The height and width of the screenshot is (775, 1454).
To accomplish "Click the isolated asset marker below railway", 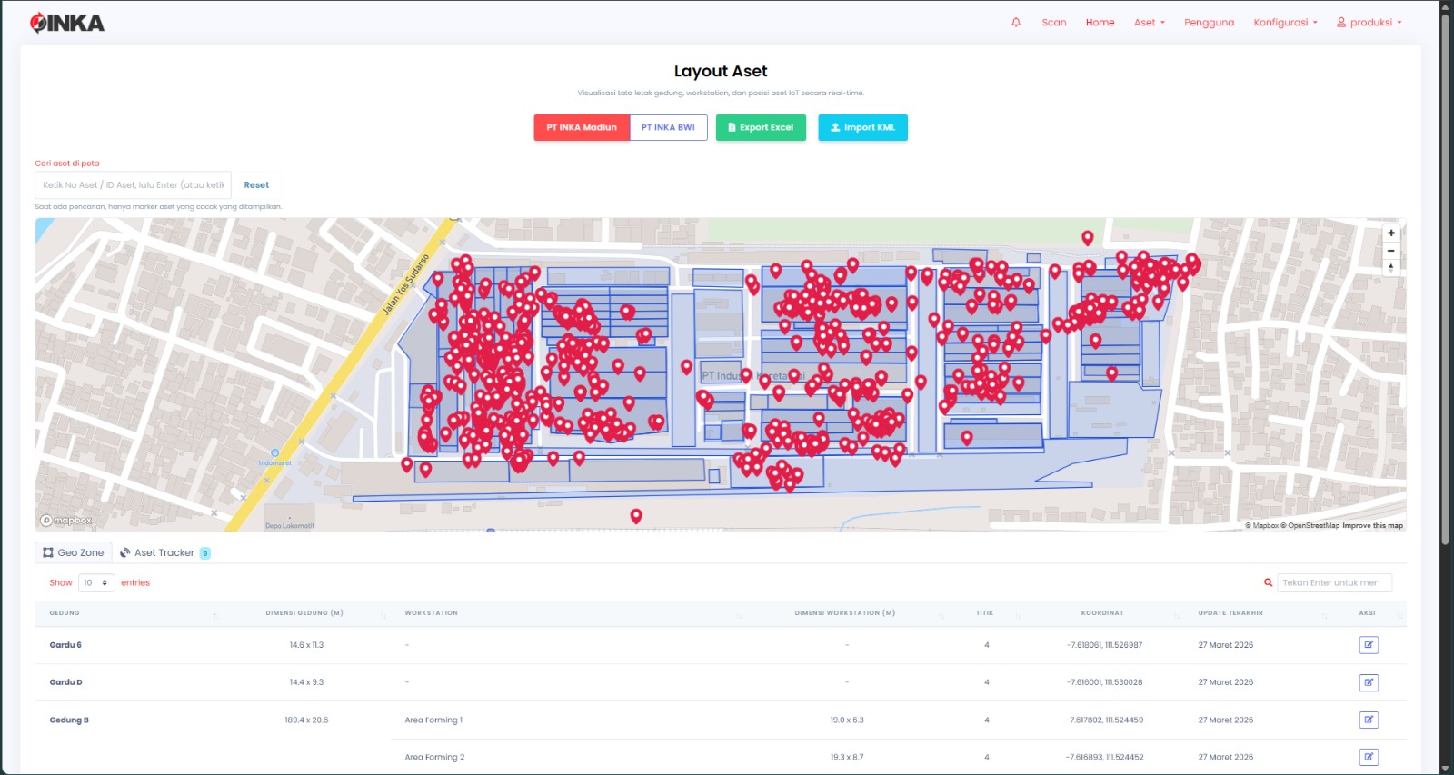I will pos(636,516).
